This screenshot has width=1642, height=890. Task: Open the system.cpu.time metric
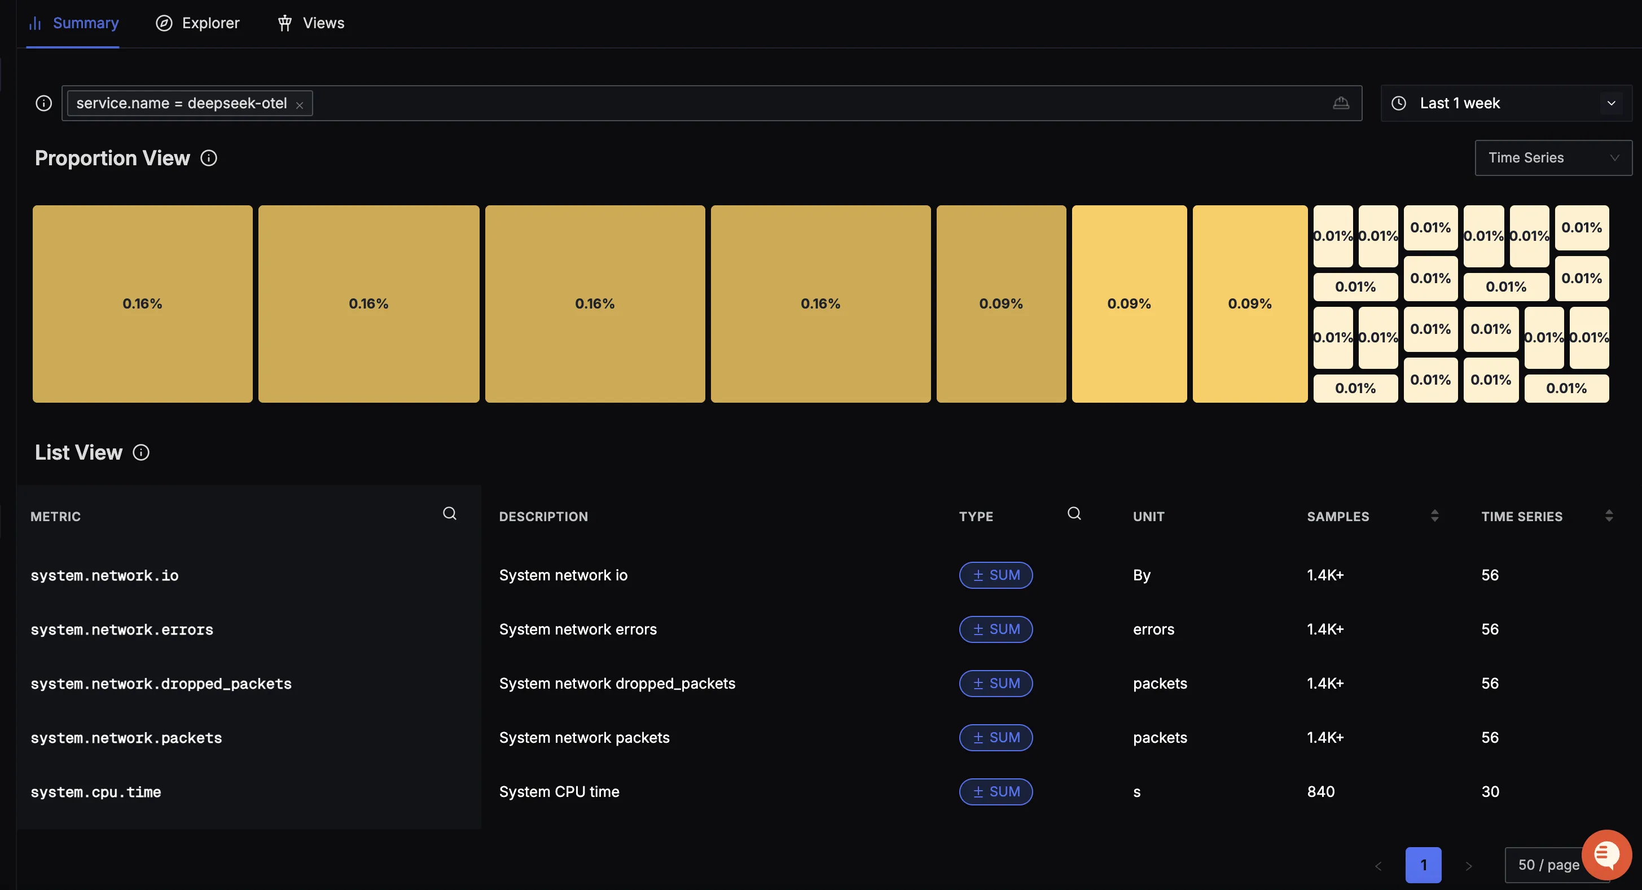(95, 792)
